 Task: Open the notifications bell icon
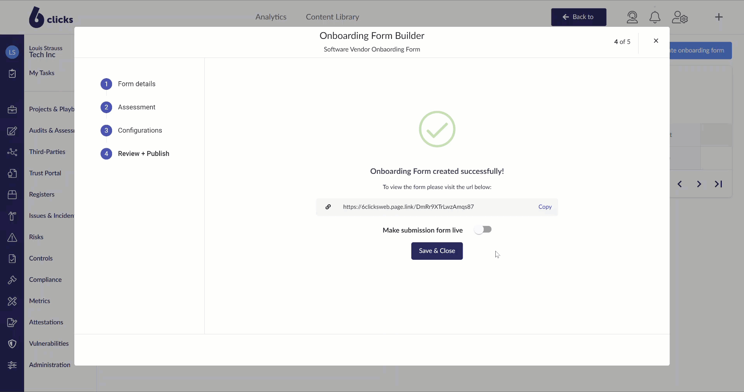655,17
